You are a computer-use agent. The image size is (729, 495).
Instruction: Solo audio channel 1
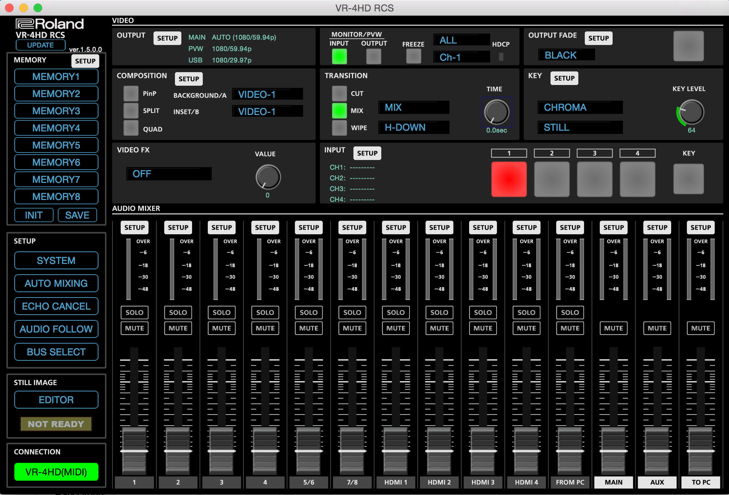click(x=134, y=312)
